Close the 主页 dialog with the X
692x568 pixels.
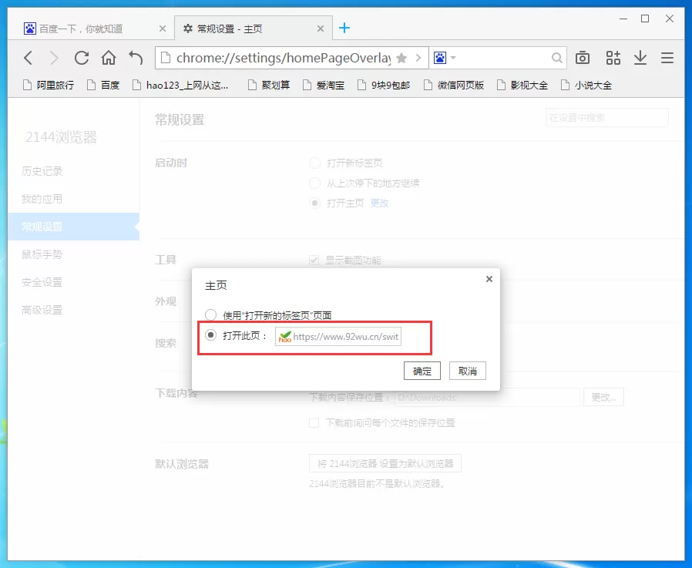click(489, 279)
